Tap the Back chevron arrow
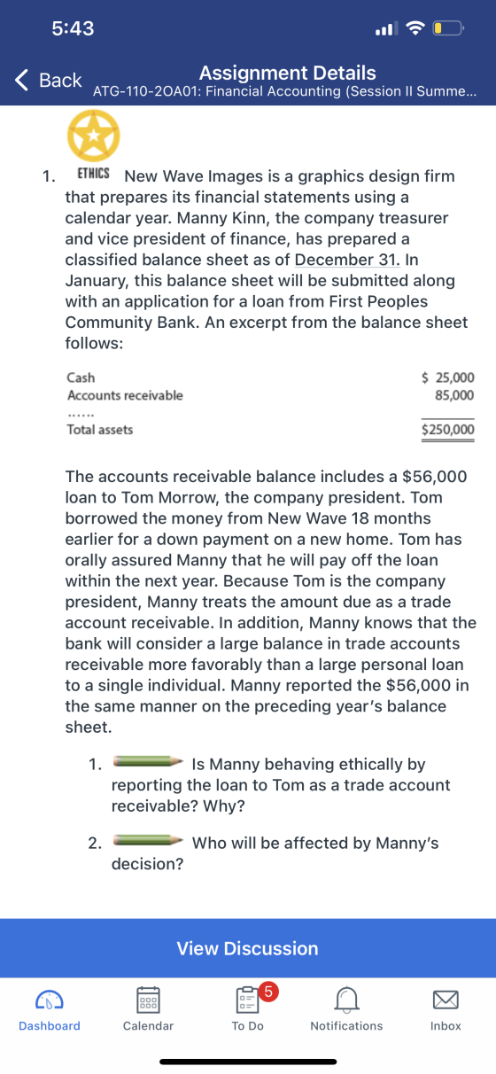Viewport: 496px width, 1074px height. 22,80
